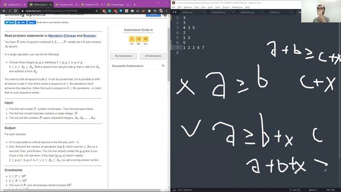341x192 pixels.
Task: Click the Spaces indentation setting in status bar
Action: [313, 190]
